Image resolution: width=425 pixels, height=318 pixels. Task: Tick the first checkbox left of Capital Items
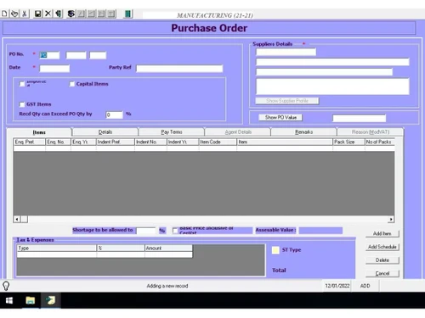[22, 84]
